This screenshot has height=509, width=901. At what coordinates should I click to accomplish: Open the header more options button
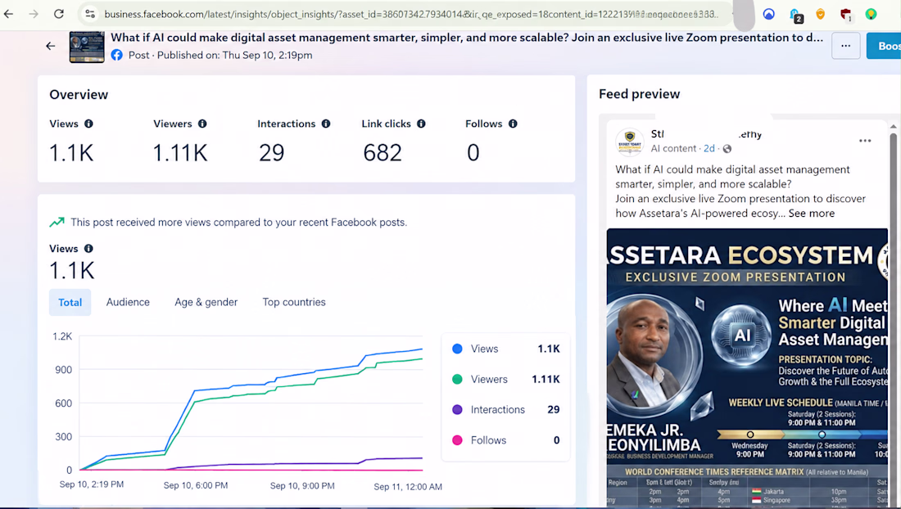(x=846, y=46)
